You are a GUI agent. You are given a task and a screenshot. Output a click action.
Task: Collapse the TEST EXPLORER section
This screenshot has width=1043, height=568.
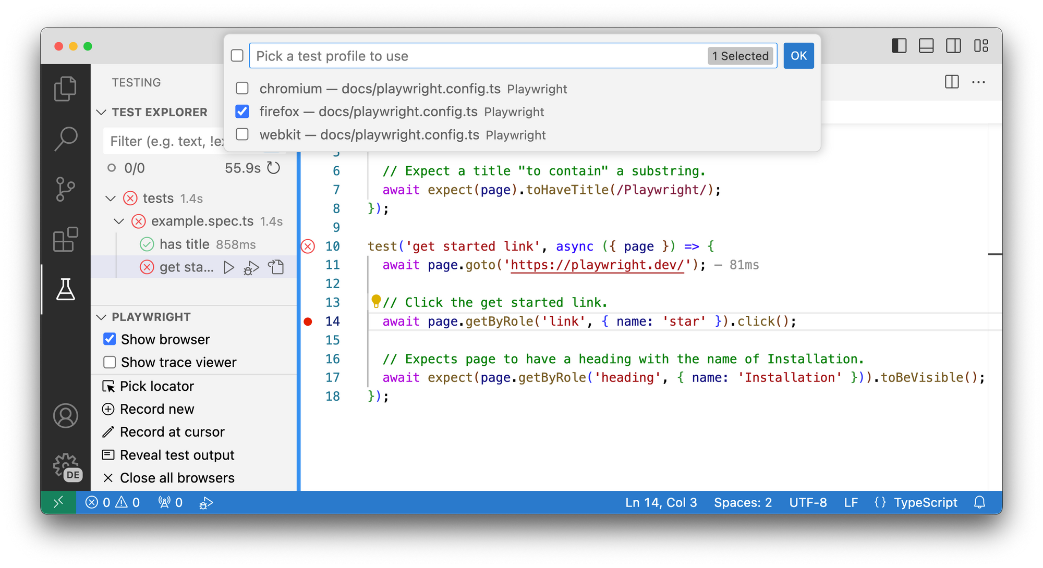tap(101, 112)
